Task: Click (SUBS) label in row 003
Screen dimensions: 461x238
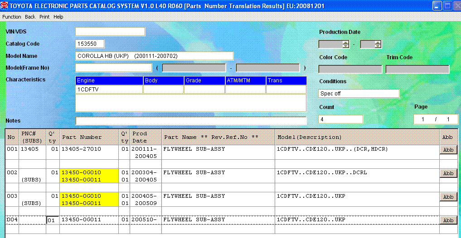Action: (31, 203)
